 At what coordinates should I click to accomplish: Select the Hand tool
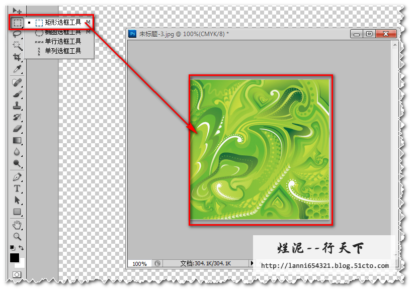pos(17,224)
